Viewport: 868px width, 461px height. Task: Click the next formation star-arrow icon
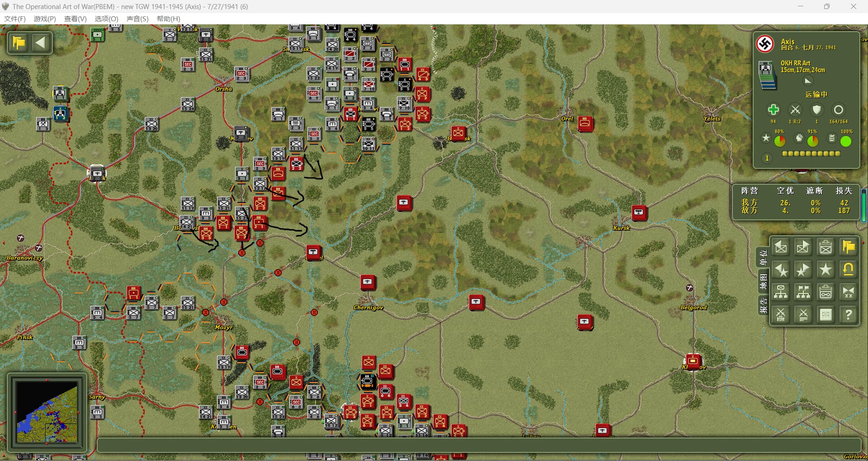tap(803, 270)
